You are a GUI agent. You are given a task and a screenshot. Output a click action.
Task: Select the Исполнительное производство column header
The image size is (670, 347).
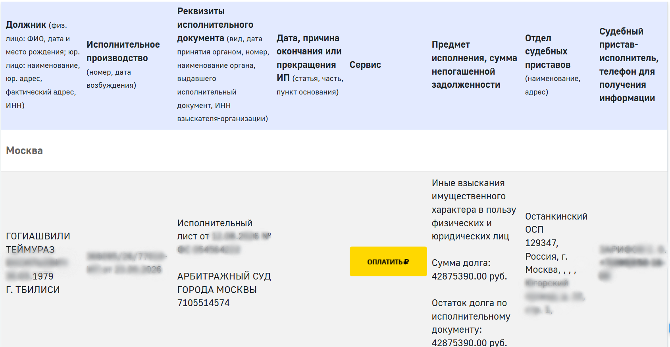(123, 65)
